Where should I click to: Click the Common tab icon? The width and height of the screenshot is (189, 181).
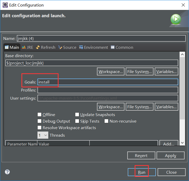click(x=113, y=47)
